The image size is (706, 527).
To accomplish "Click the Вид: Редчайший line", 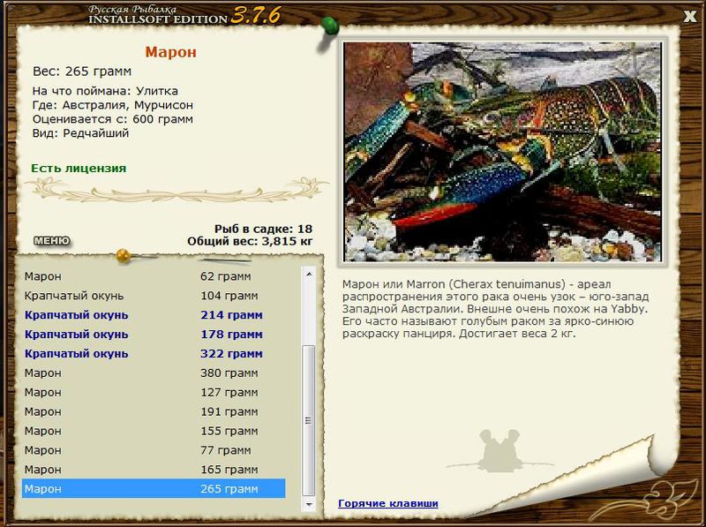I will (x=80, y=133).
